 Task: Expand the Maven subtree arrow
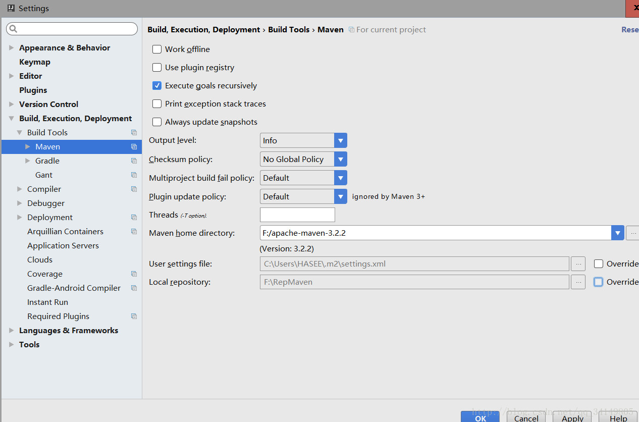tap(28, 146)
